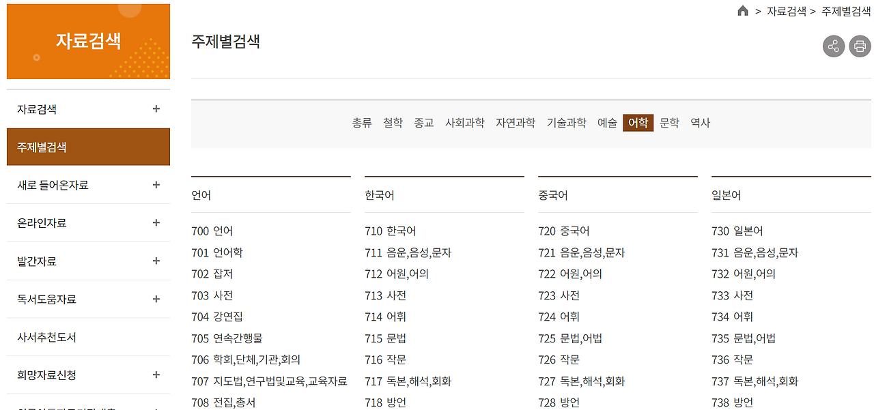This screenshot has width=874, height=410.
Task: Open the 철학 category tab
Action: (393, 123)
